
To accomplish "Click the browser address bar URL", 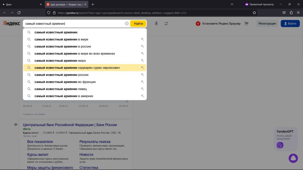I will [122, 13].
